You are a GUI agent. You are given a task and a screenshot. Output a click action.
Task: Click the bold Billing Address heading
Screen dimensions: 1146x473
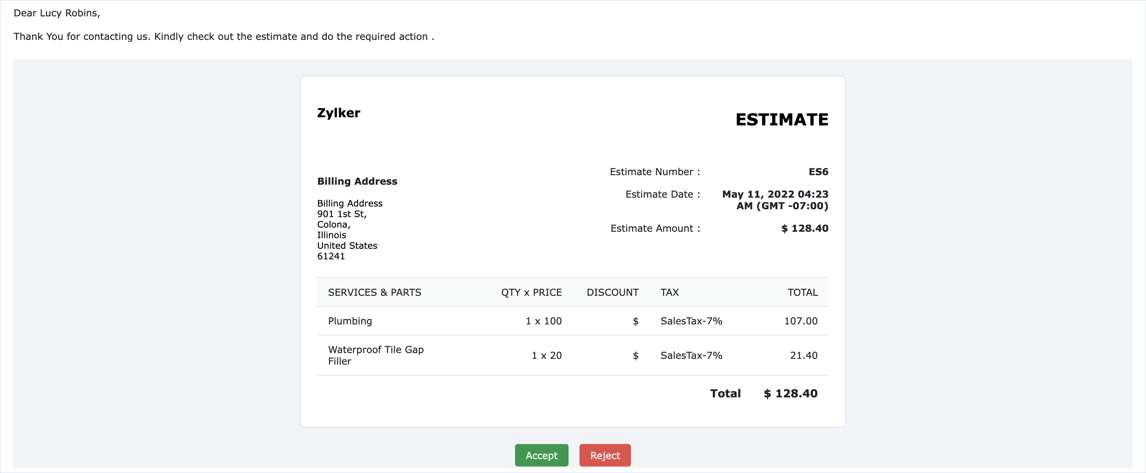pos(357,181)
